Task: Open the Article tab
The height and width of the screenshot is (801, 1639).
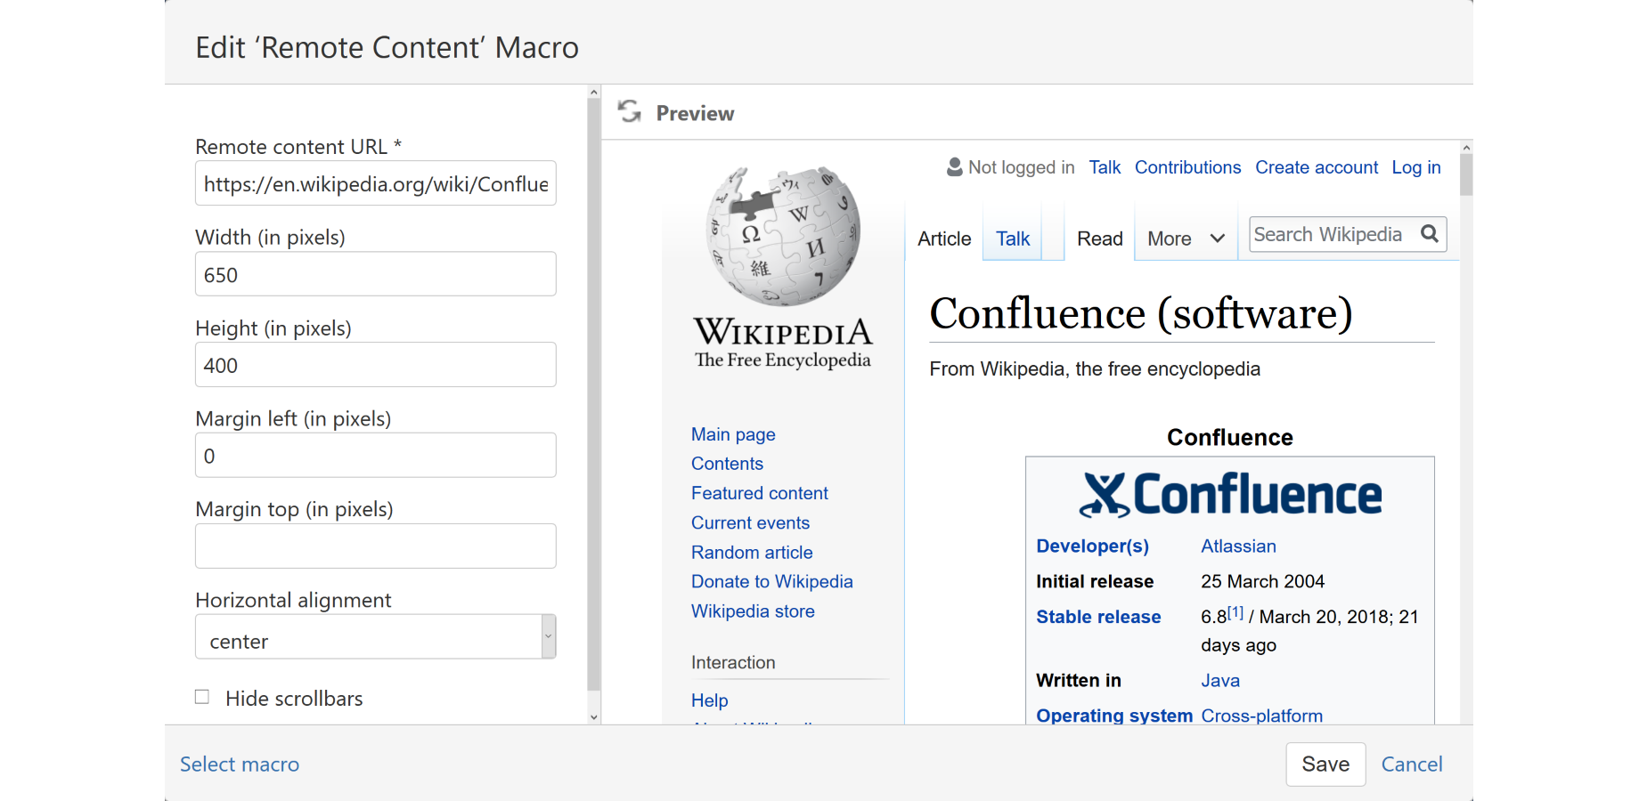Action: [944, 239]
